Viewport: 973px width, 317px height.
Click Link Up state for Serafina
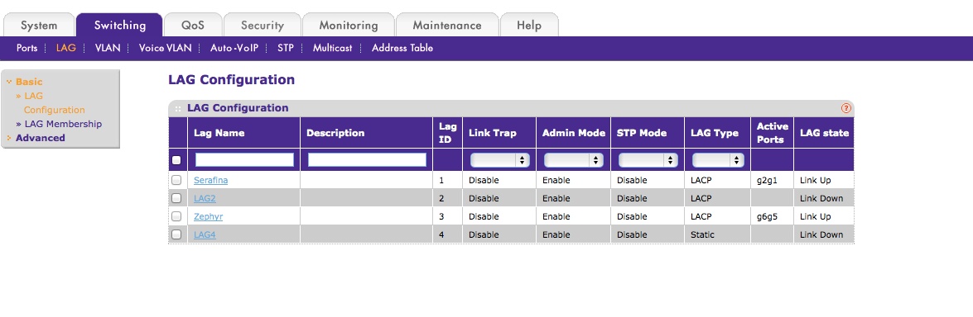coord(815,180)
